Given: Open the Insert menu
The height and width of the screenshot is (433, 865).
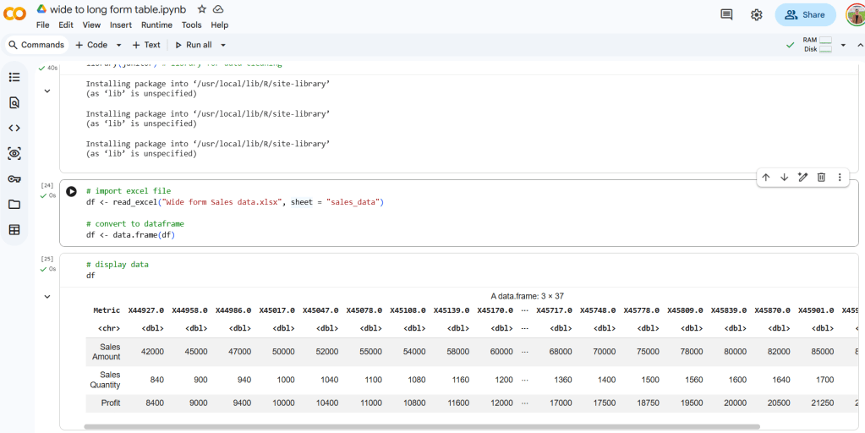Looking at the screenshot, I should point(121,25).
